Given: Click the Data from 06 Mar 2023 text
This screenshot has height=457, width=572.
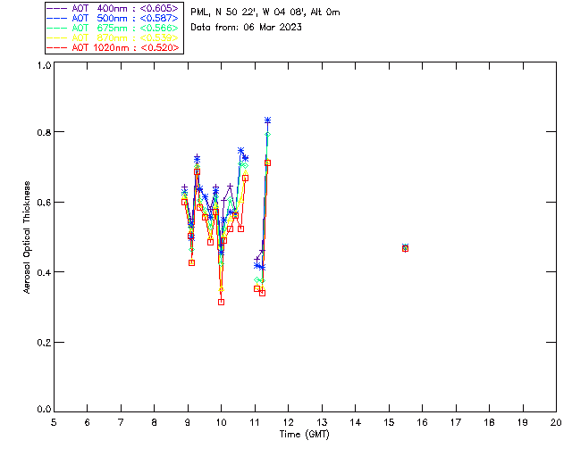Looking at the screenshot, I should click(247, 28).
